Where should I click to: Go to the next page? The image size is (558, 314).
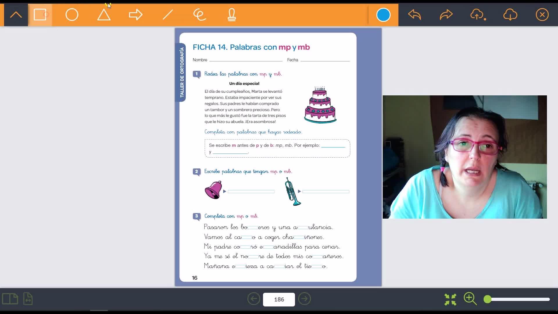click(304, 299)
